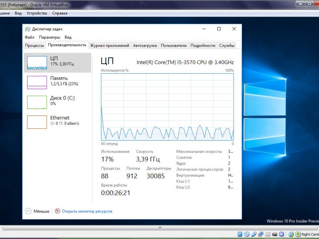Click the Логических процессоров label
Image resolution: width=319 pixels, height=239 pixels.
200,169
